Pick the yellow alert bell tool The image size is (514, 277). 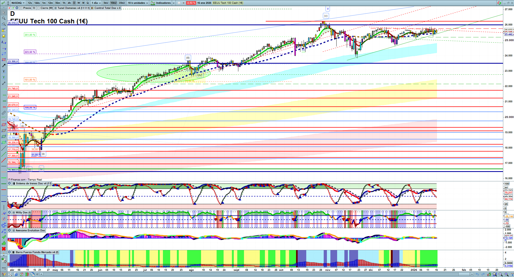click(4, 36)
